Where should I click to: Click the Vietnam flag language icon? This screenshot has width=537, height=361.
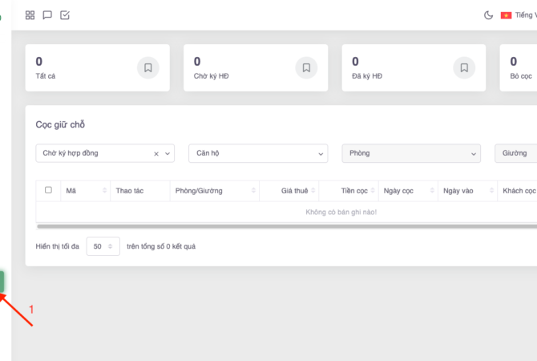[506, 15]
